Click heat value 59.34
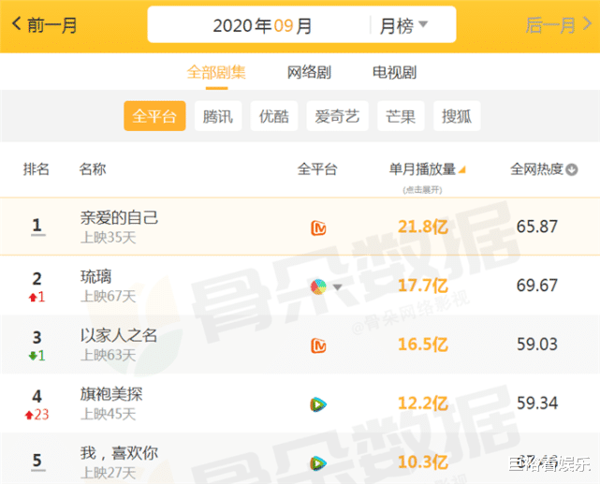The width and height of the screenshot is (600, 484). (x=537, y=403)
